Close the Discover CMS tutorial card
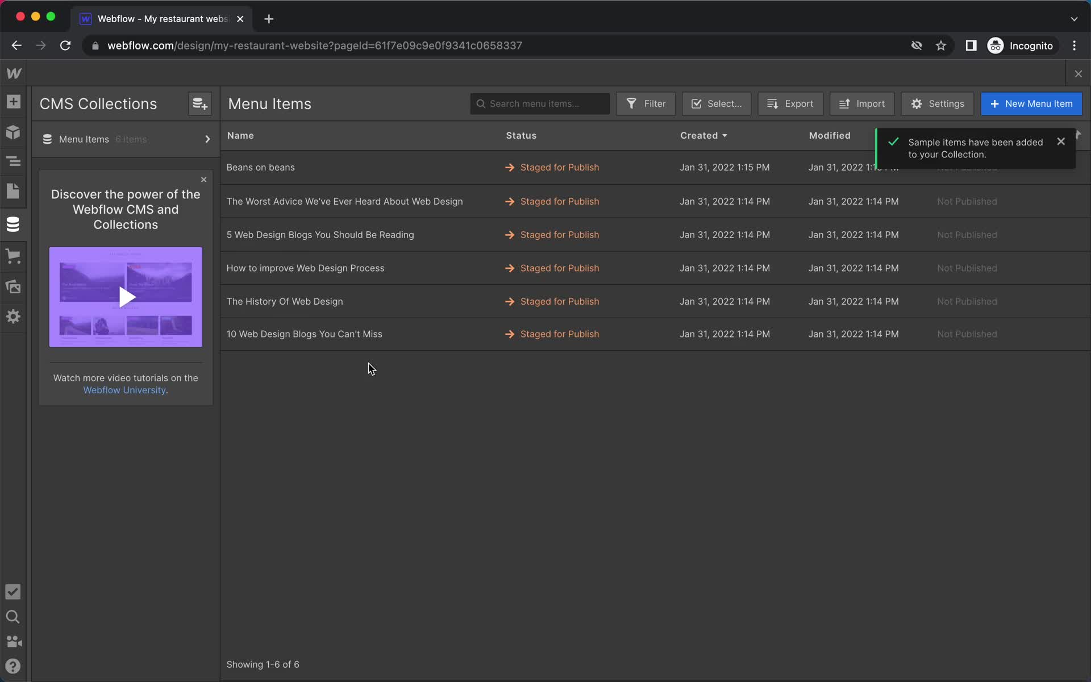Viewport: 1091px width, 682px height. (x=204, y=180)
